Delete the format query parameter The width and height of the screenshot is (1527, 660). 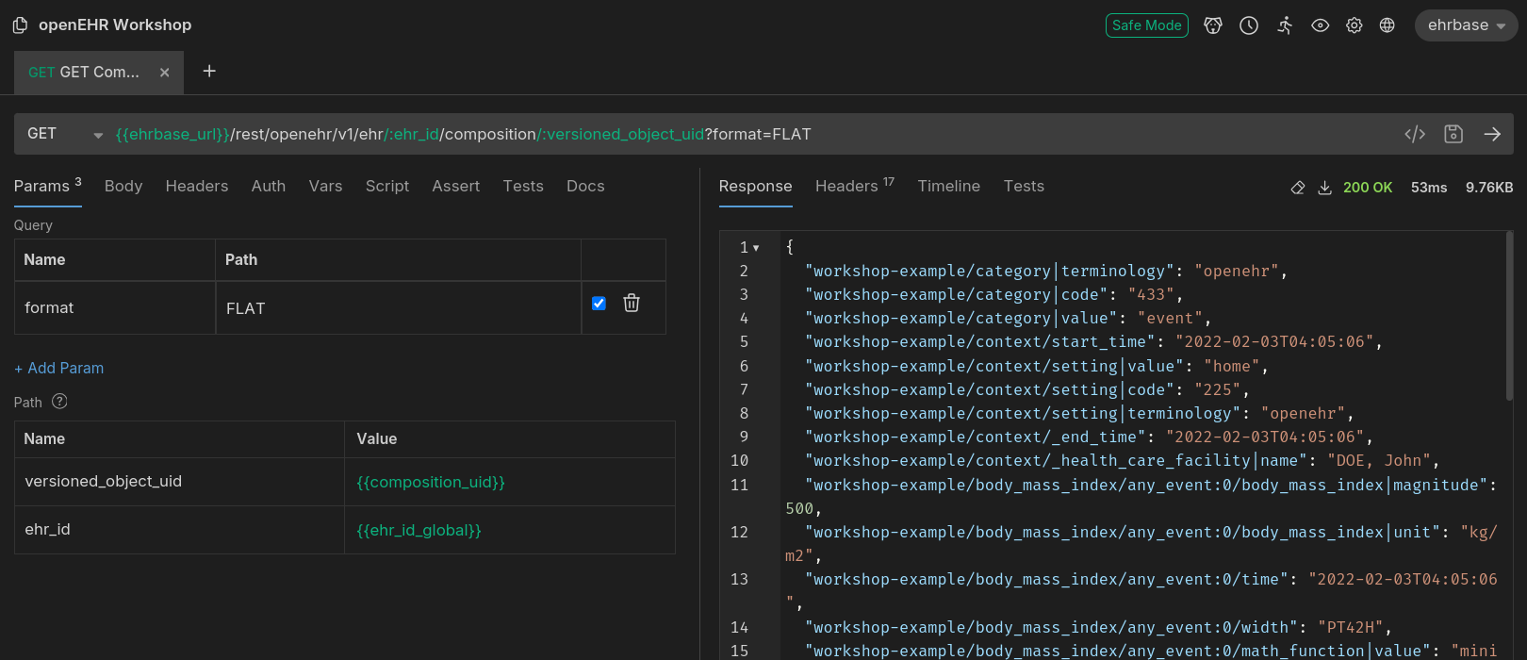pyautogui.click(x=632, y=304)
